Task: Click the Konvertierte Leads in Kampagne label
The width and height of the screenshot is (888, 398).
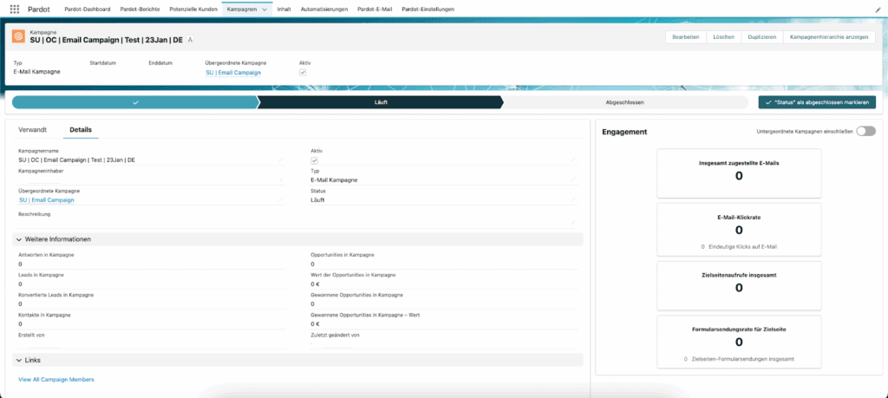Action: tap(56, 295)
